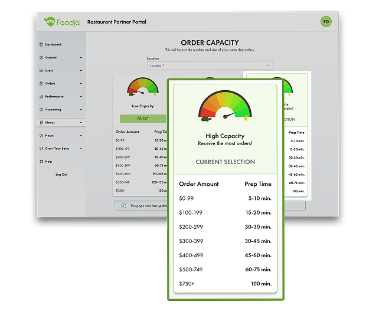The height and width of the screenshot is (312, 379).
Task: Click the $500-749 row in High Capacity
Action: tap(226, 270)
